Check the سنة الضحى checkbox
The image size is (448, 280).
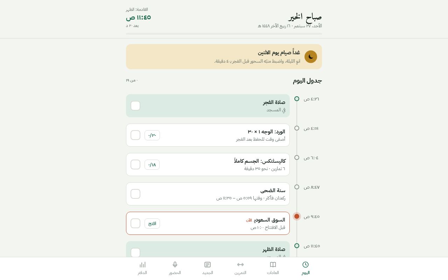point(135,194)
